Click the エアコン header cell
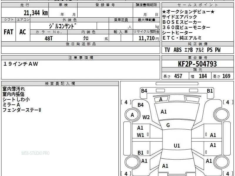This screenshot has height=176, width=235. point(23,20)
